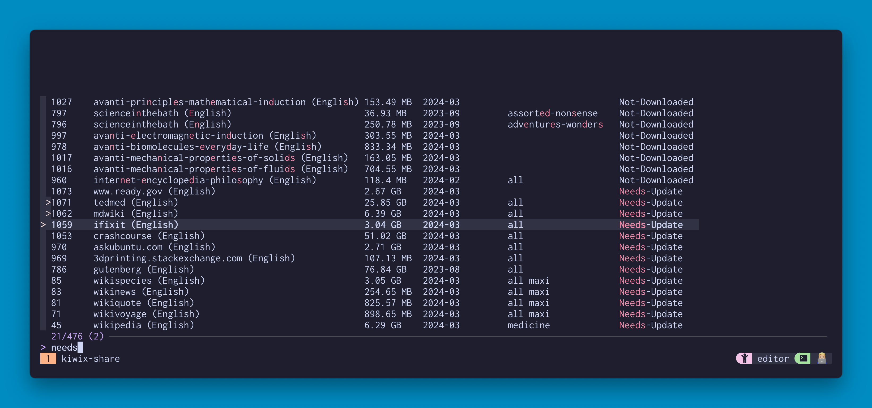Select the wikiquote (English) row

370,303
